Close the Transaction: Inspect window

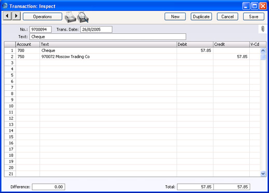coord(263,6)
